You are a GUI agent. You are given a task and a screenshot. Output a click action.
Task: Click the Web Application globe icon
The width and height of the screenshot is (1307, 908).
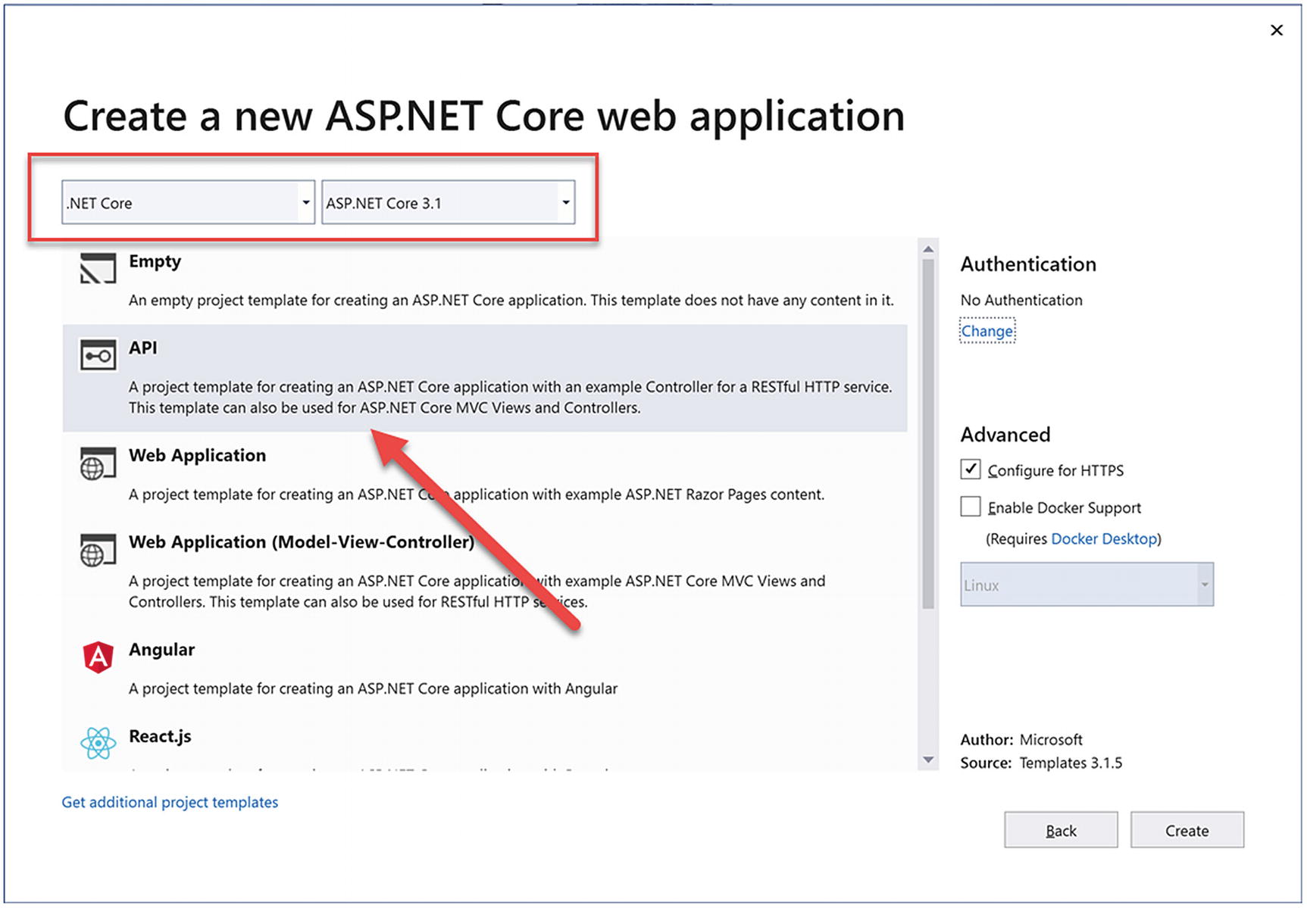98,463
